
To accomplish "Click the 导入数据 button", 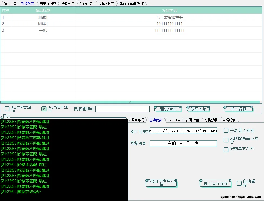I will pyautogui.click(x=238, y=109).
